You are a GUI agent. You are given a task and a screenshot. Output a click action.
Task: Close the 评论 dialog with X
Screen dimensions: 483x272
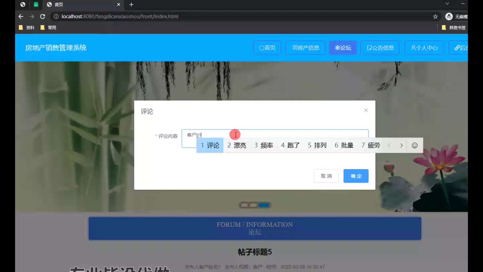pos(366,110)
